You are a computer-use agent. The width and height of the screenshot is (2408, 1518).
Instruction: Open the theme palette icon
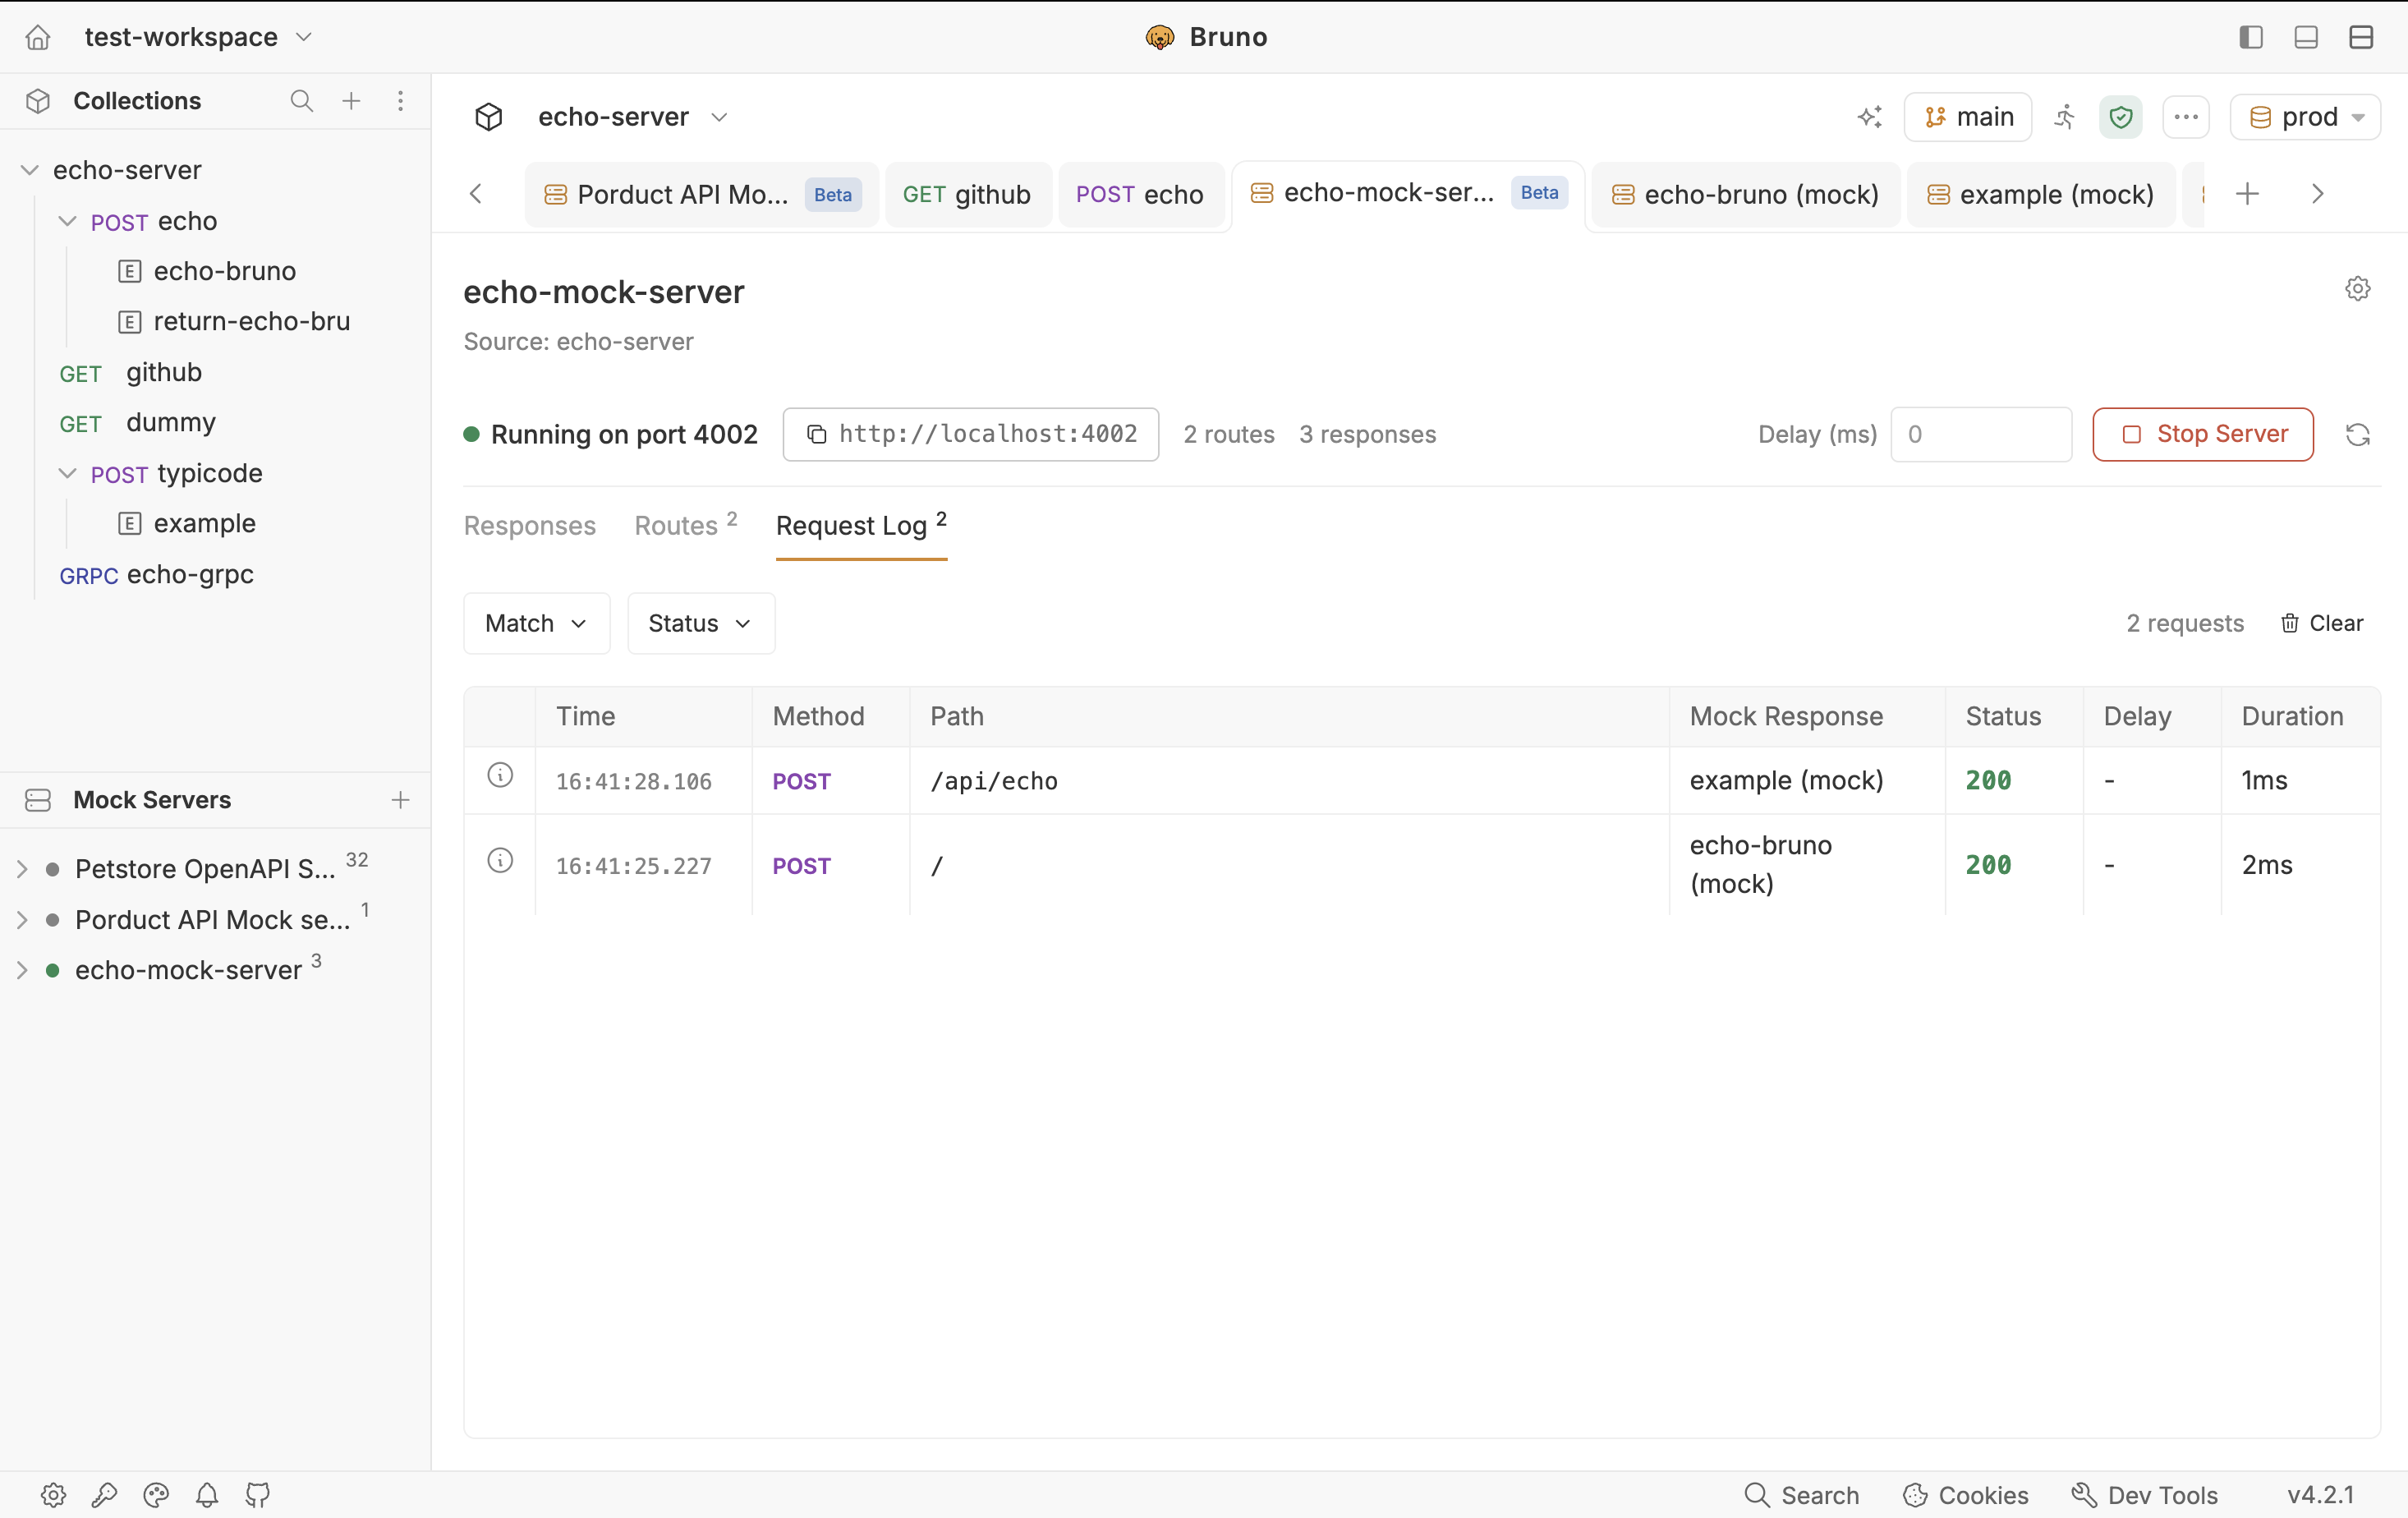point(156,1495)
